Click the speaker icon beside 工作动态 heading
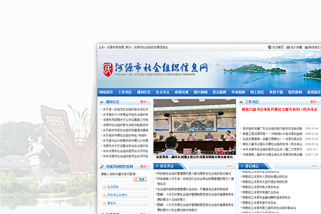This screenshot has width=321, height=214. point(241,101)
